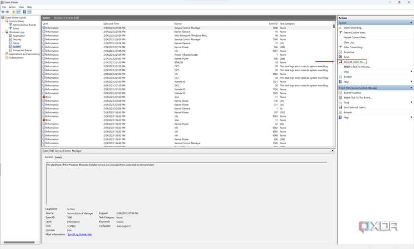Select the Errors custom view
Screen dimensions: 414x249
16,29
